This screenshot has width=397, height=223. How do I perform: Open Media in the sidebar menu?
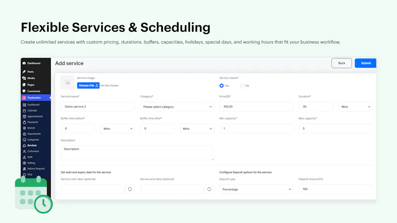coord(31,78)
